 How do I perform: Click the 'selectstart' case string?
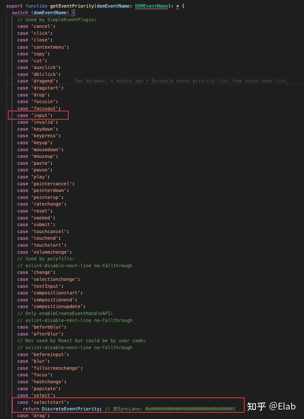click(50, 402)
